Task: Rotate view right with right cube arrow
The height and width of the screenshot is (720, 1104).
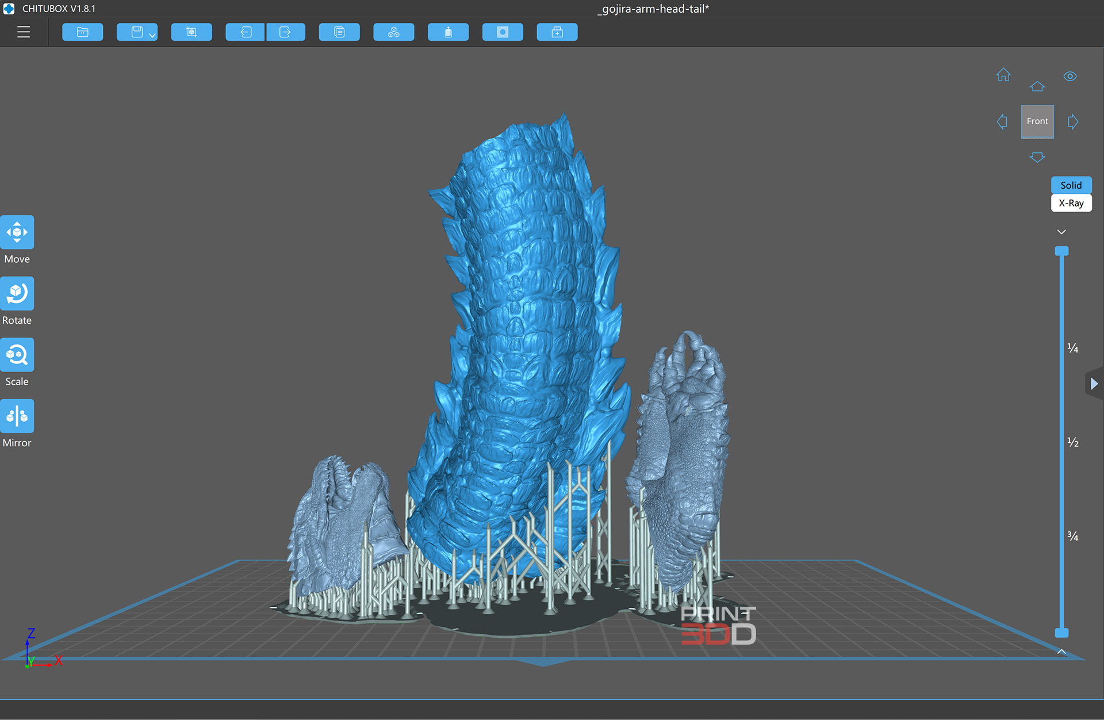Action: point(1073,121)
